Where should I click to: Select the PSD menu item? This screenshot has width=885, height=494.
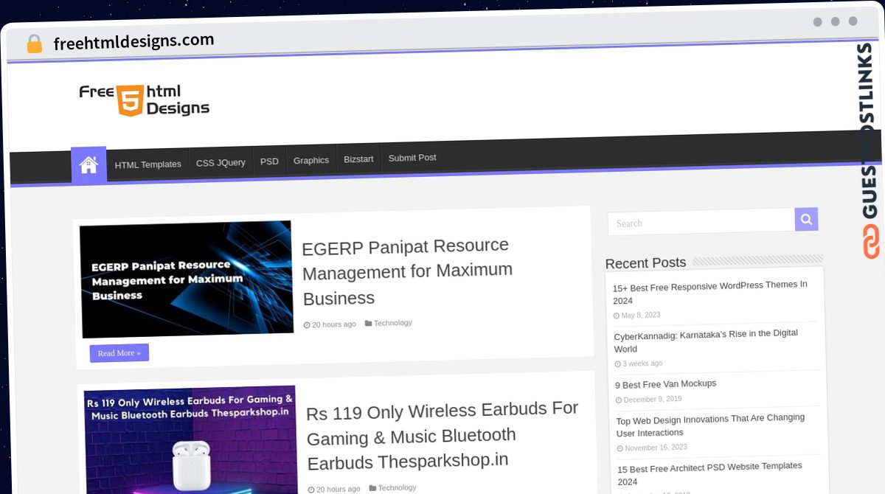269,161
